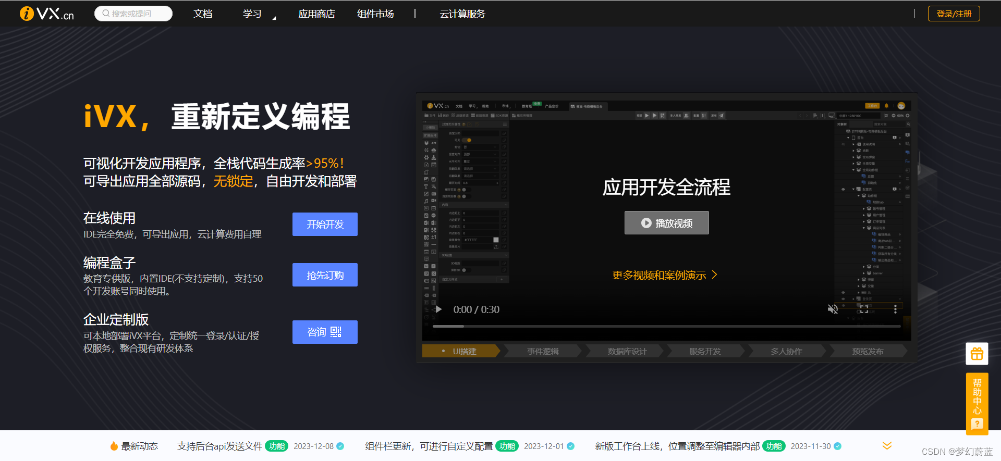1001x461 pixels.
Task: Click the verified check icon after 2023-11-30
Action: (838, 446)
